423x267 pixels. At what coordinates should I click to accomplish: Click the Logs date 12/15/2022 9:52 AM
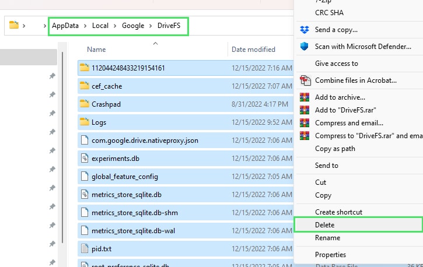click(262, 122)
